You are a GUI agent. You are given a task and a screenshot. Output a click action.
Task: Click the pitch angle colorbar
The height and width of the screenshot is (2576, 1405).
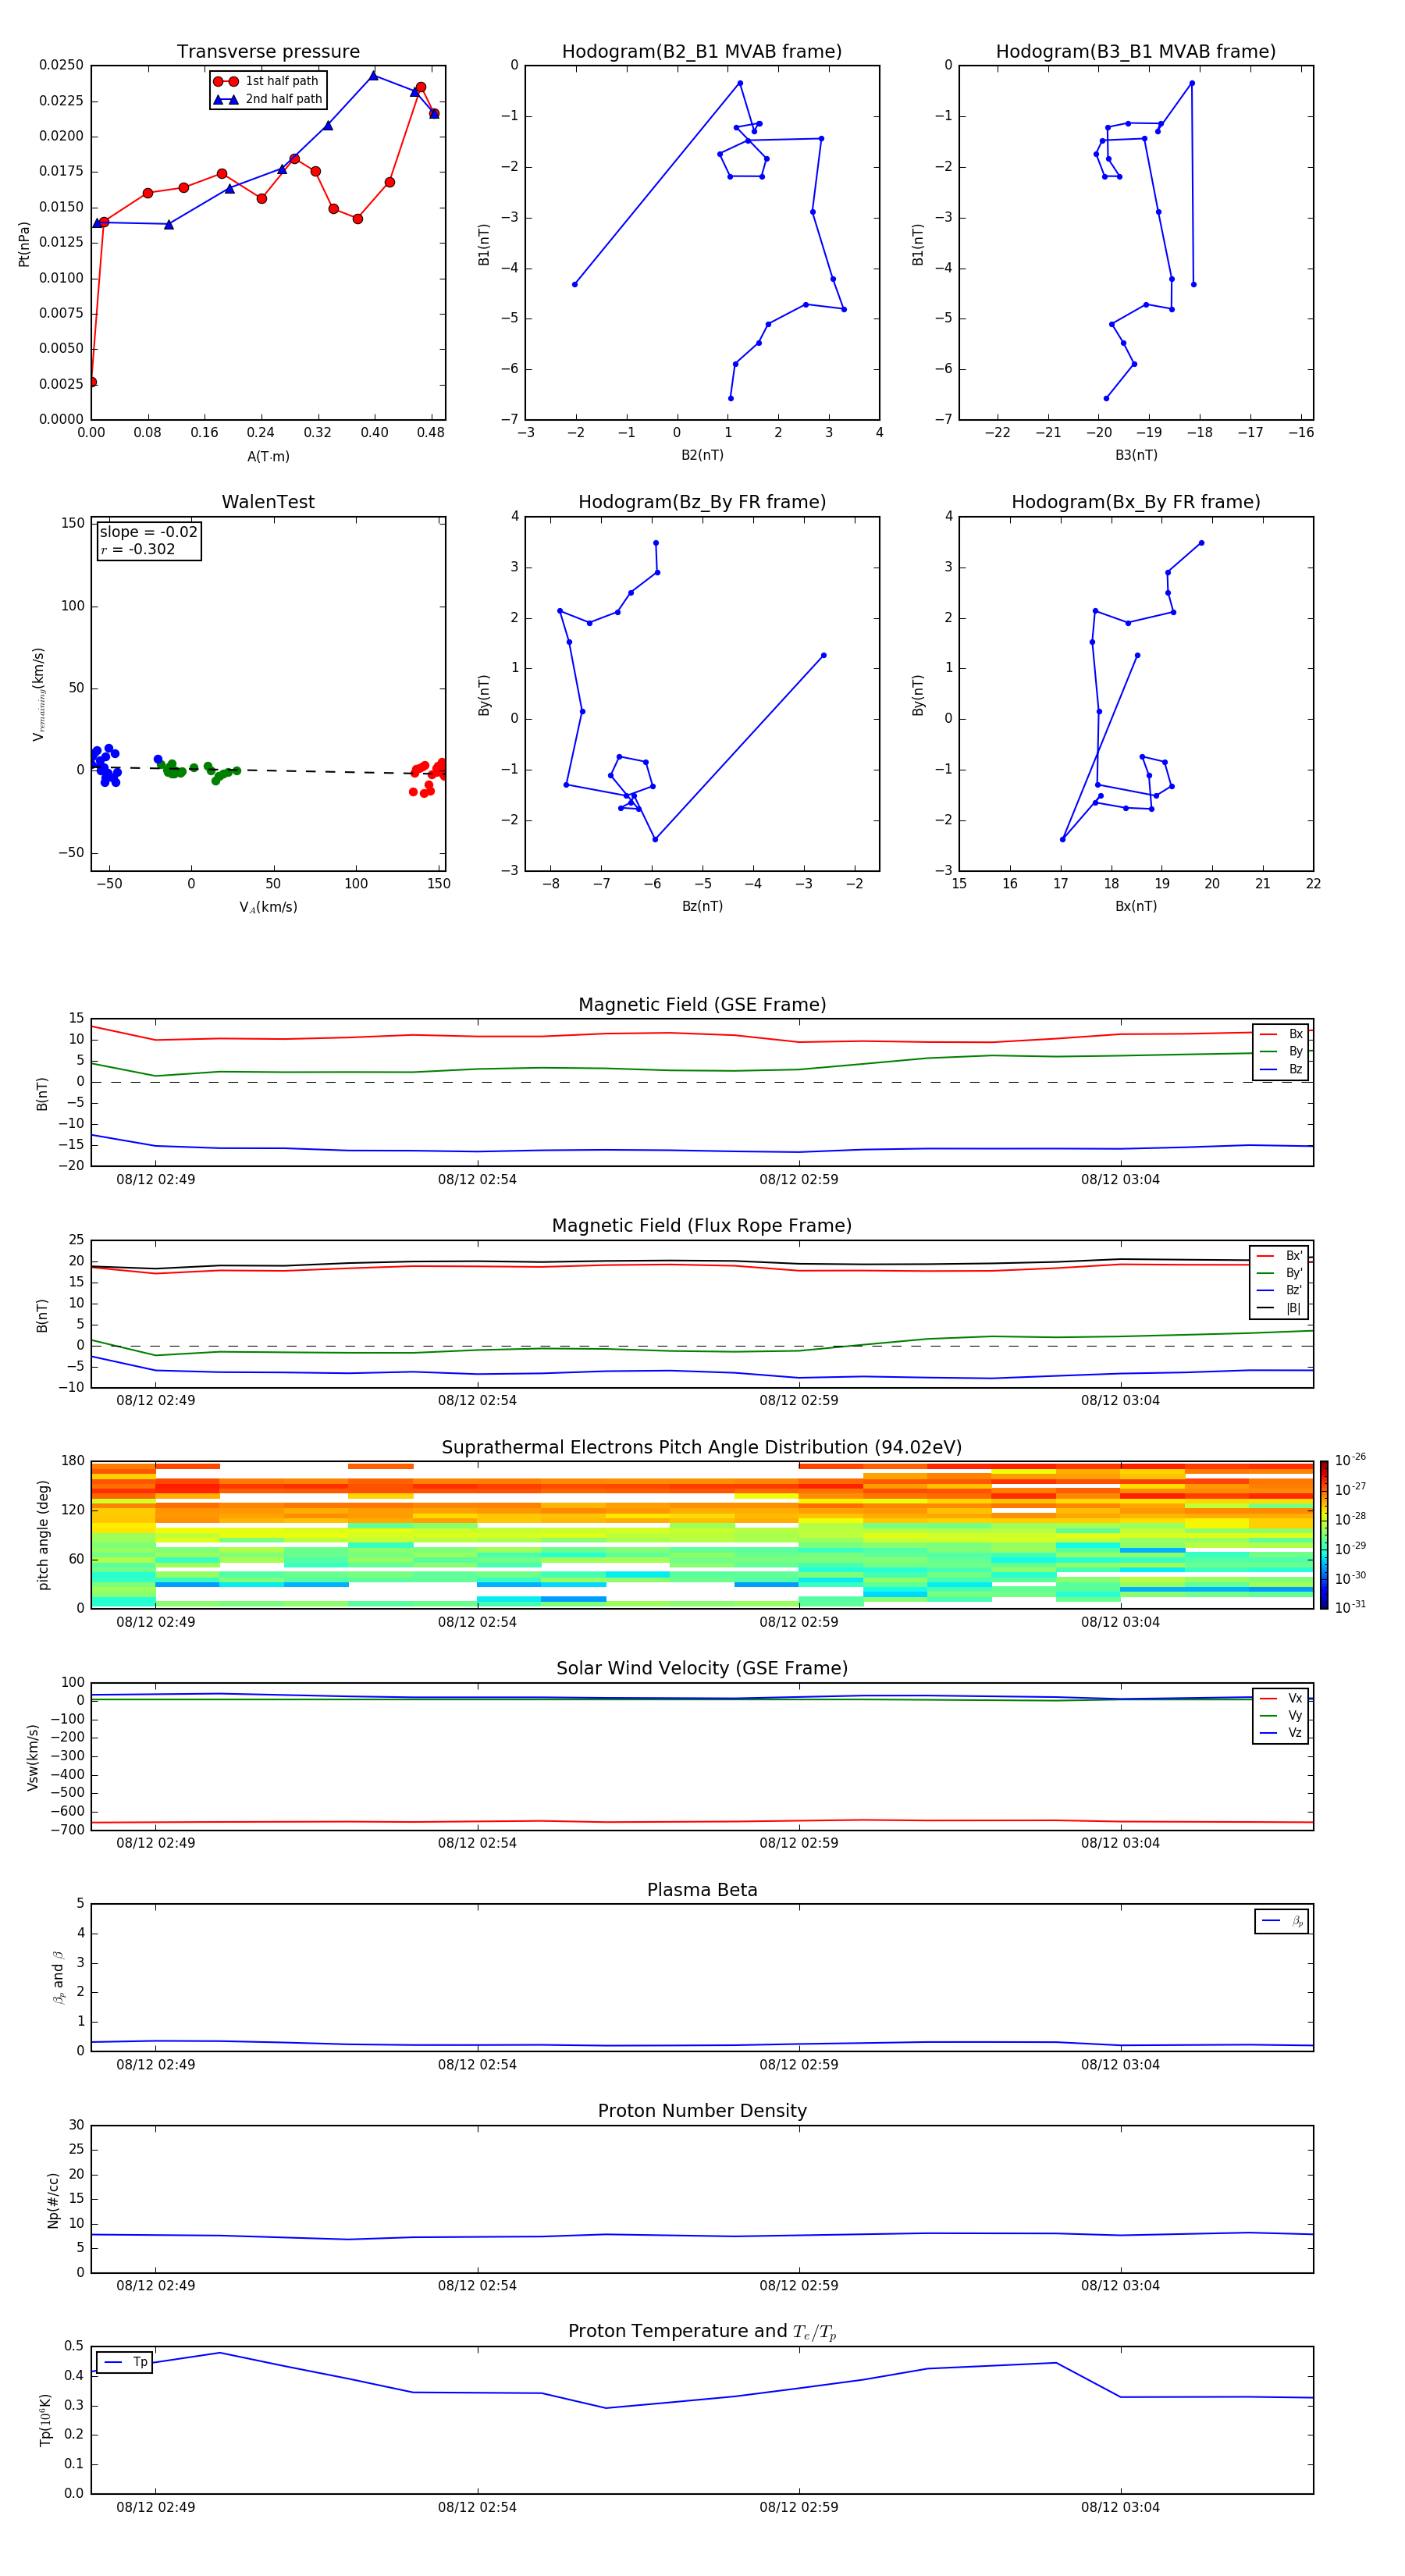click(x=1324, y=1535)
